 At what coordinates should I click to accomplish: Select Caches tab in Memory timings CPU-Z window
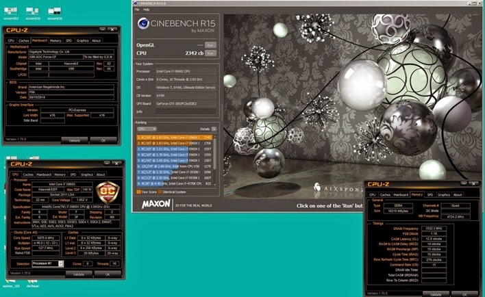tap(385, 195)
